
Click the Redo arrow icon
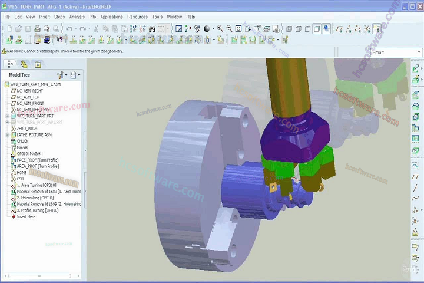click(x=83, y=29)
